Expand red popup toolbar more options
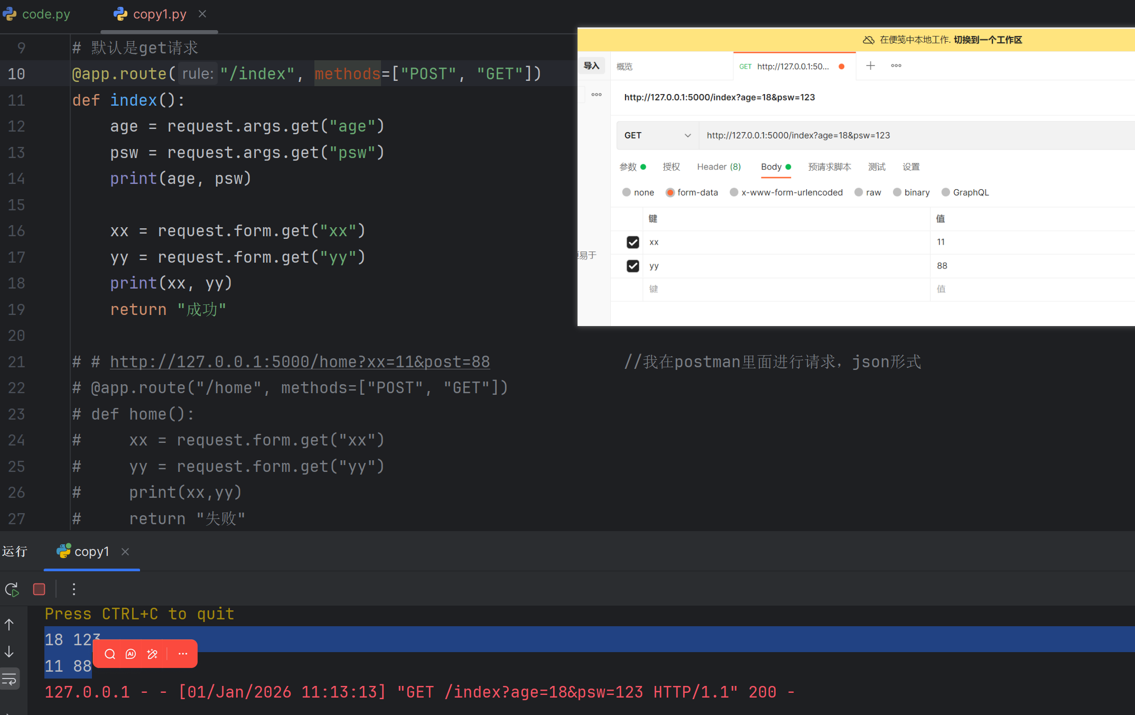The width and height of the screenshot is (1135, 715). coord(183,654)
